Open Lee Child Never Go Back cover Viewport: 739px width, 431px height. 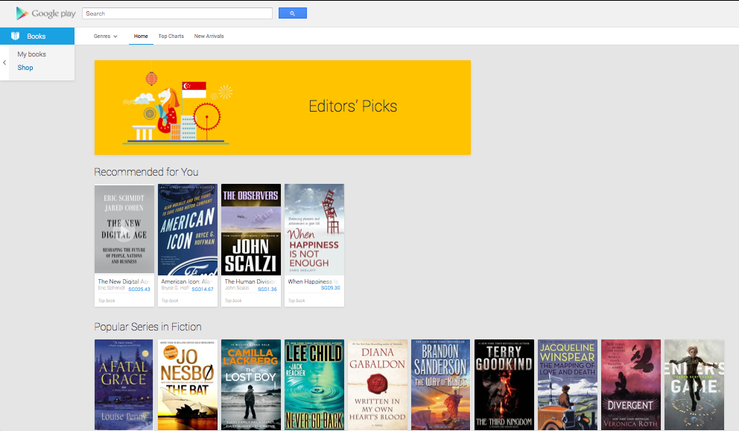coord(314,385)
